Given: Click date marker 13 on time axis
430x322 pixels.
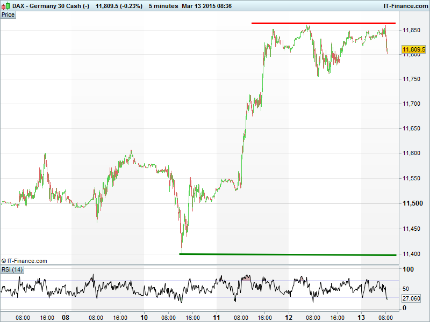Looking at the screenshot, I should (361, 317).
